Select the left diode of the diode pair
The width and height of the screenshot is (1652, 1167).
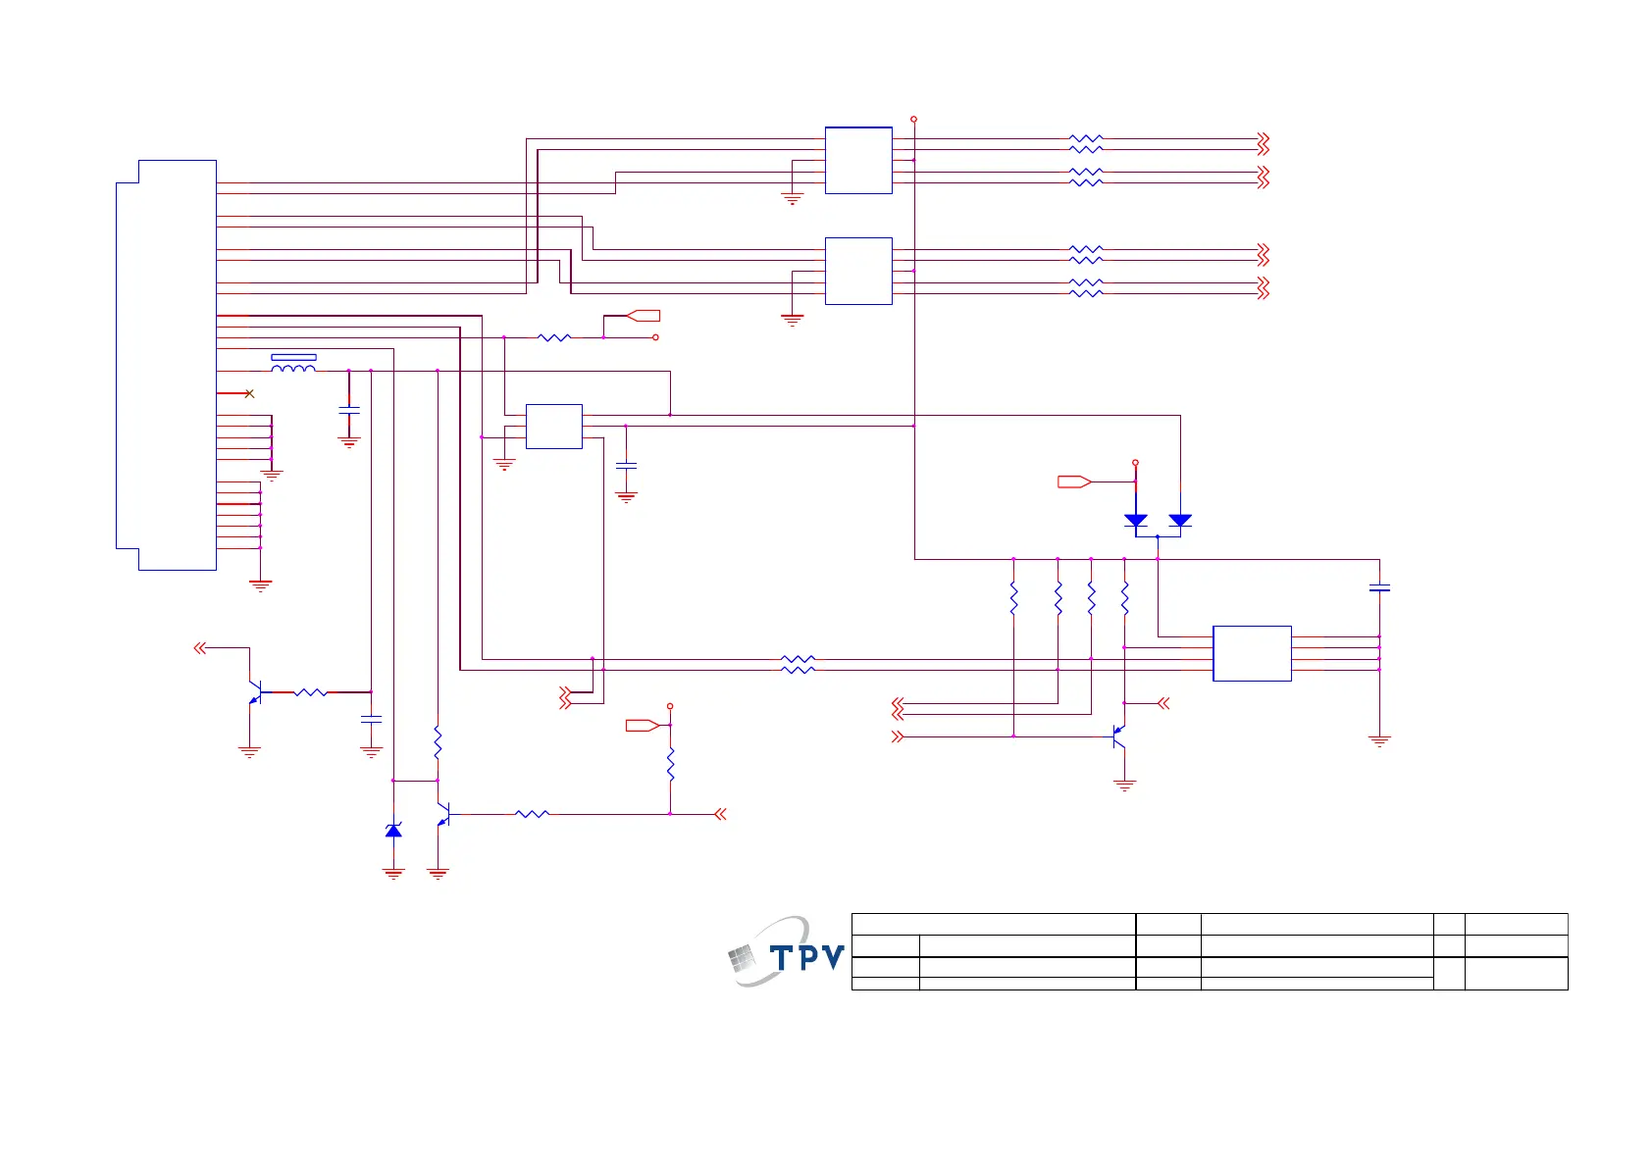click(1136, 521)
